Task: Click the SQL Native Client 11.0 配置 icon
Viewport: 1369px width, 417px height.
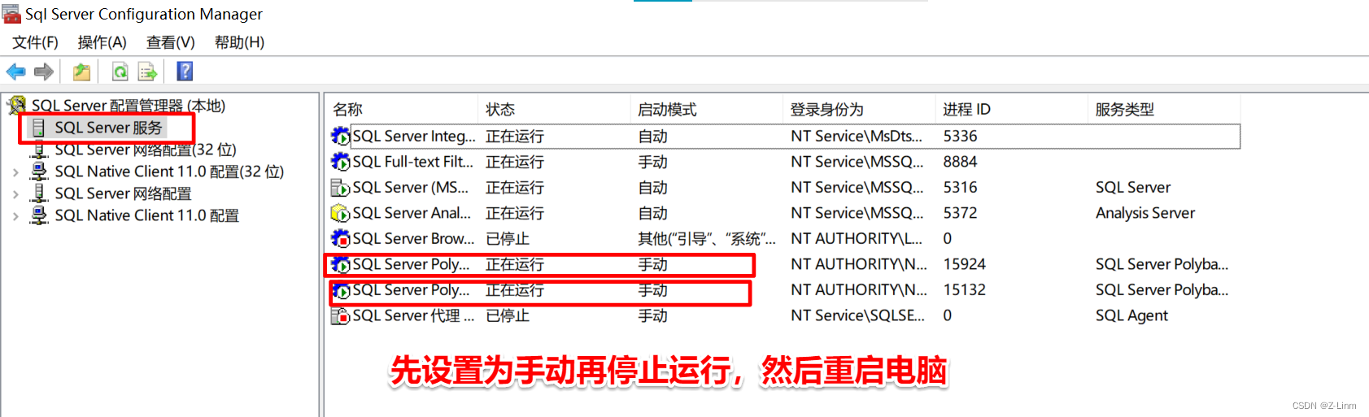Action: click(x=38, y=215)
